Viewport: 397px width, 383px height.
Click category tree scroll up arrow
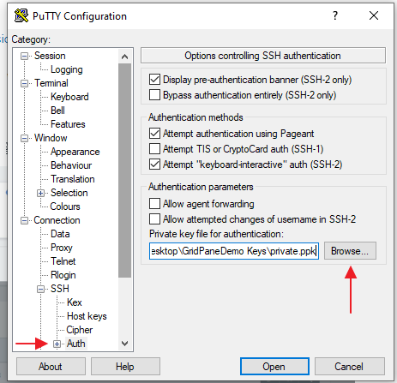124,57
